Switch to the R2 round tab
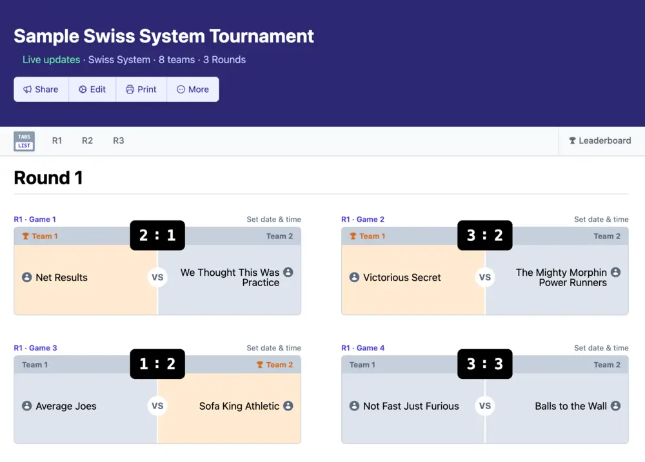645x462 pixels. (87, 140)
